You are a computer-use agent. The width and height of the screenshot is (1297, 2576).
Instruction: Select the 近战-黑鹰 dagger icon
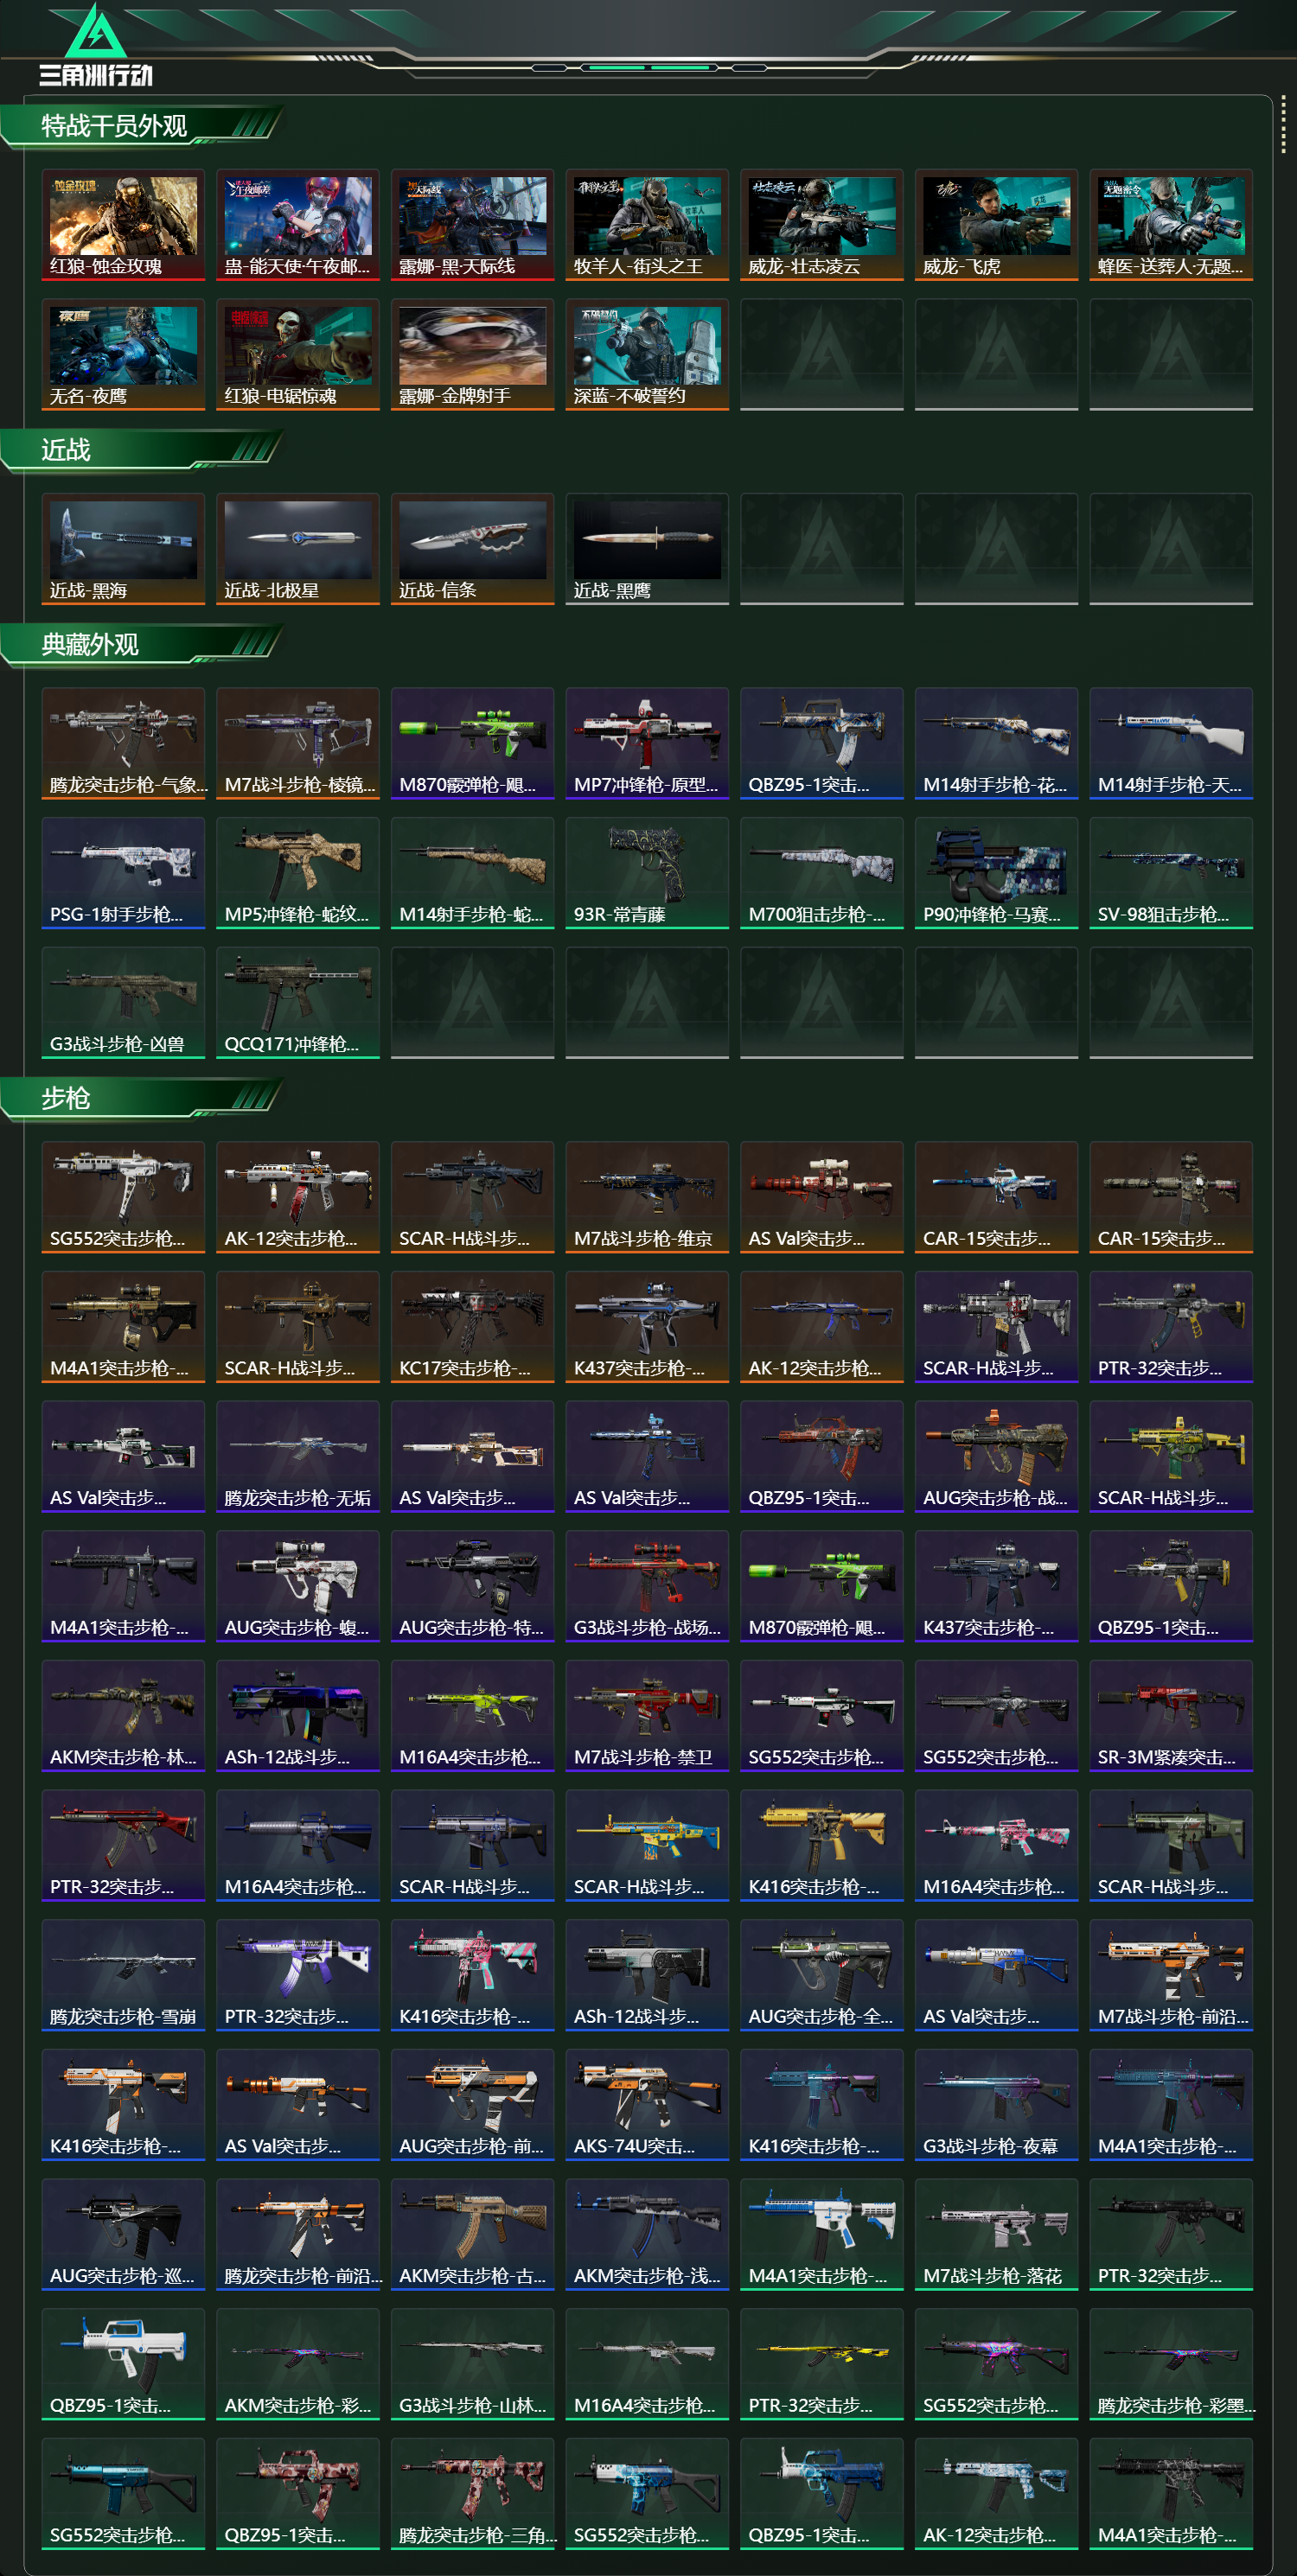(647, 549)
